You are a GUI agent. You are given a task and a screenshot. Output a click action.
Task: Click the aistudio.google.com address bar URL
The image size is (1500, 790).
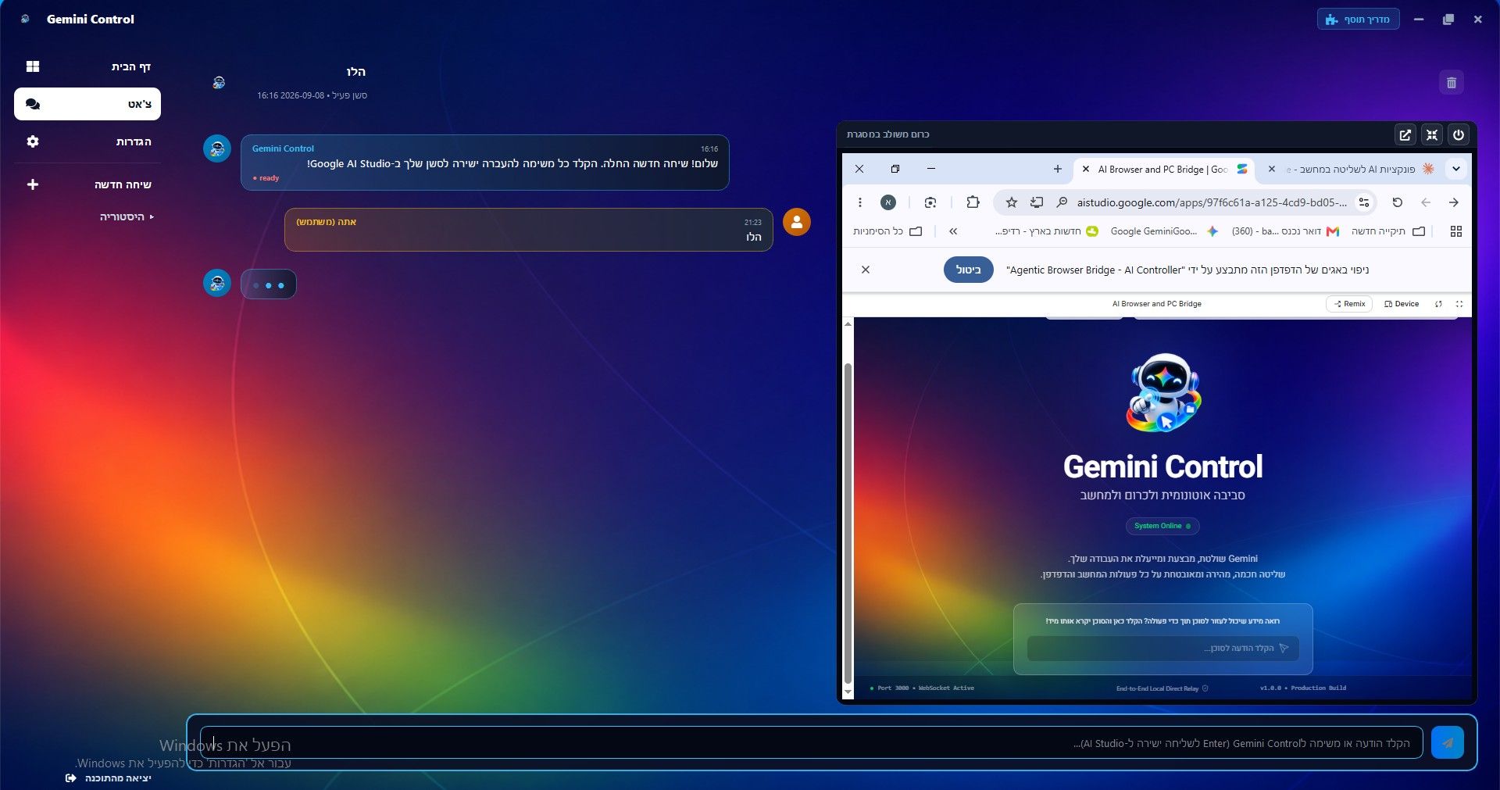click(1212, 202)
